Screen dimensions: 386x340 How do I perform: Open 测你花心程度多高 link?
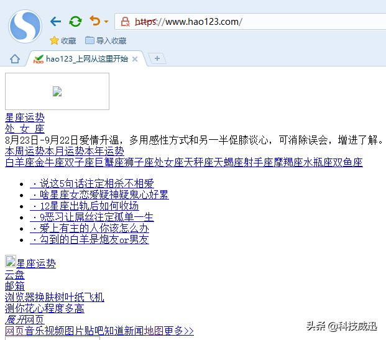(x=45, y=308)
